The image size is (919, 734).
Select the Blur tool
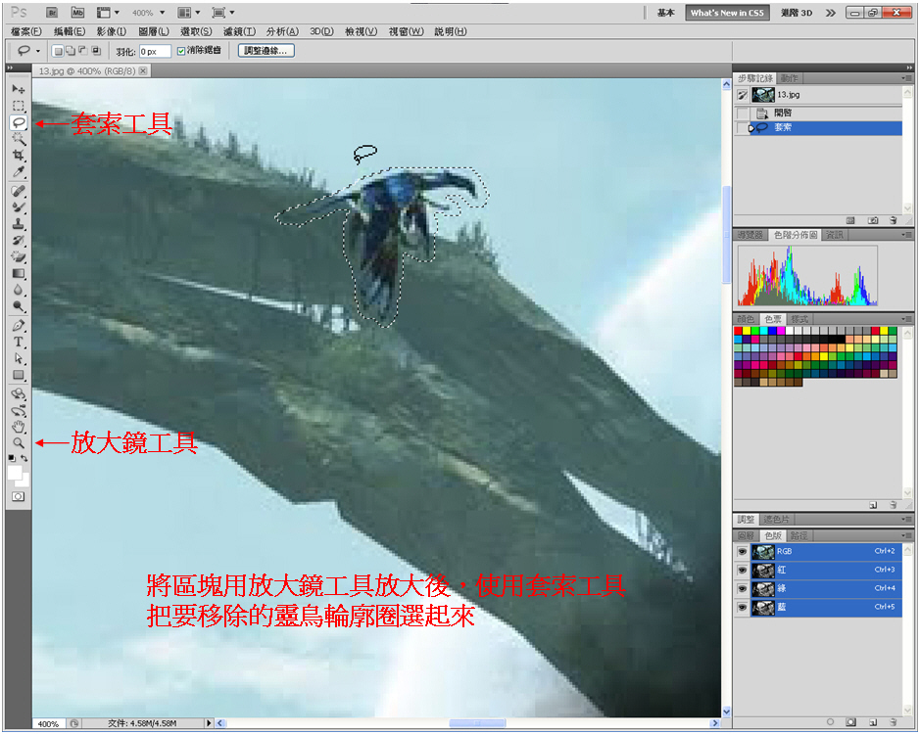pyautogui.click(x=19, y=289)
